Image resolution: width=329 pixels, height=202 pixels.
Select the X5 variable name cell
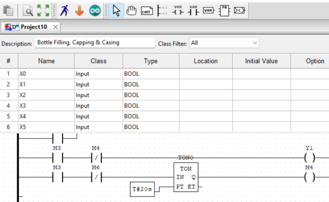[x=46, y=127]
